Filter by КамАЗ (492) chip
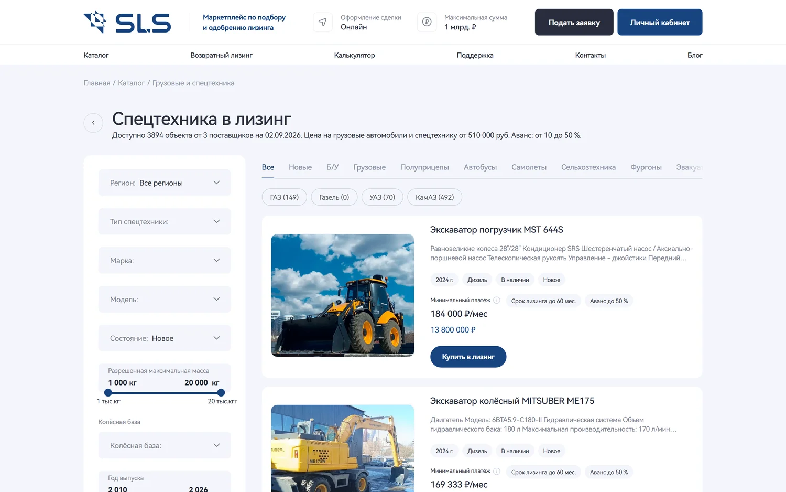Image resolution: width=786 pixels, height=492 pixels. (435, 197)
